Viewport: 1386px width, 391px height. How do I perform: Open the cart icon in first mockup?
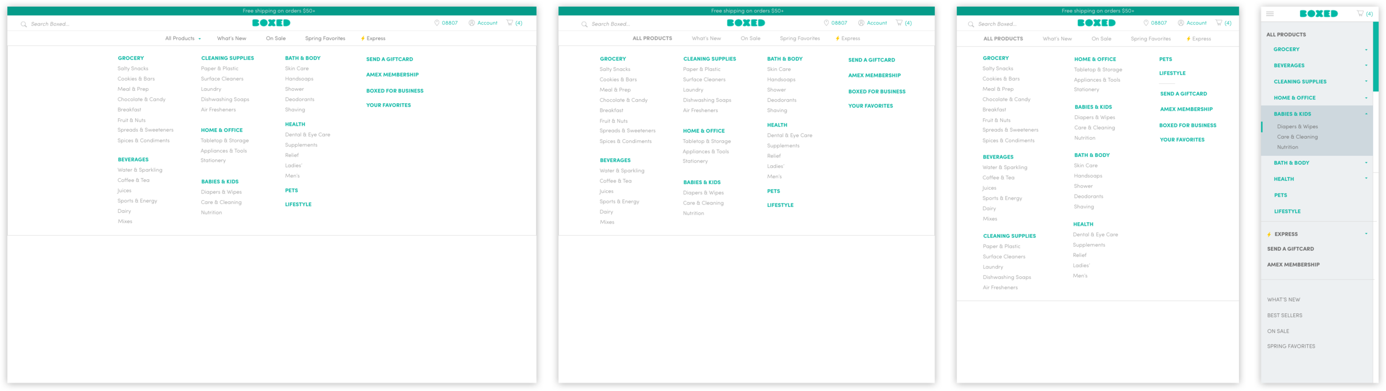click(x=509, y=23)
